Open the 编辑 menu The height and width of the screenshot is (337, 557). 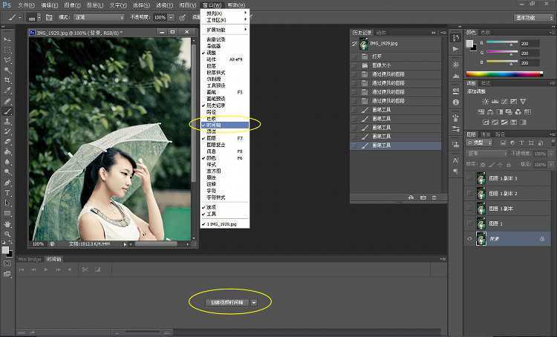click(49, 5)
